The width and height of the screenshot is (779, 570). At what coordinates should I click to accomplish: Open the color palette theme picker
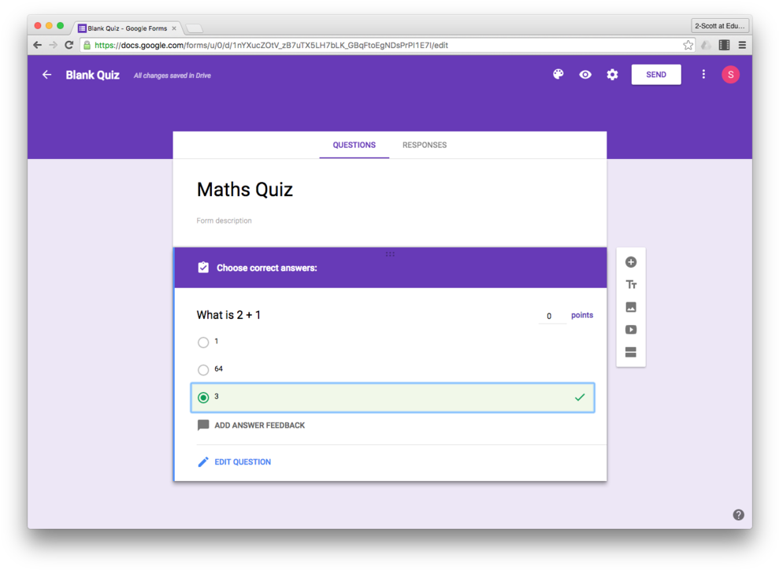pyautogui.click(x=558, y=74)
